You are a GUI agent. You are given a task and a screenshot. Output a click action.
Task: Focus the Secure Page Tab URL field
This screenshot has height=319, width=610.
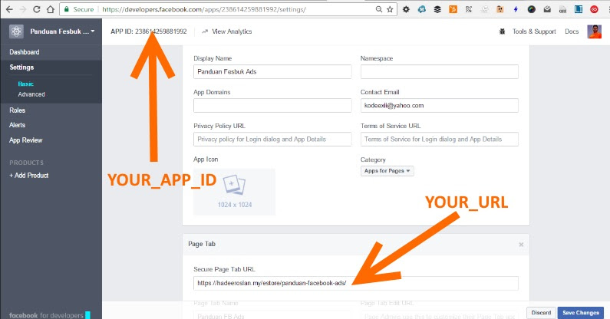coord(355,283)
